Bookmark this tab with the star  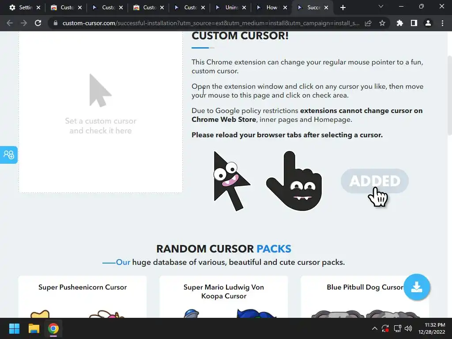(x=382, y=23)
